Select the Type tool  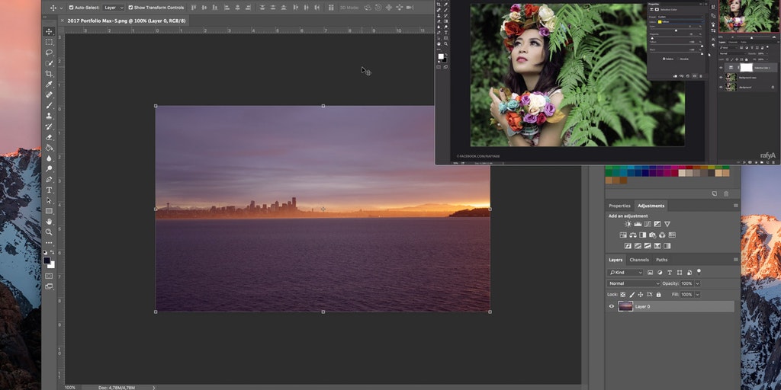pos(49,190)
